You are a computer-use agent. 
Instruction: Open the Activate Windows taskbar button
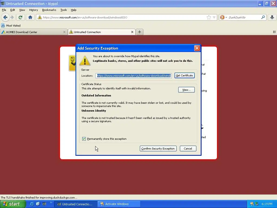(119, 204)
